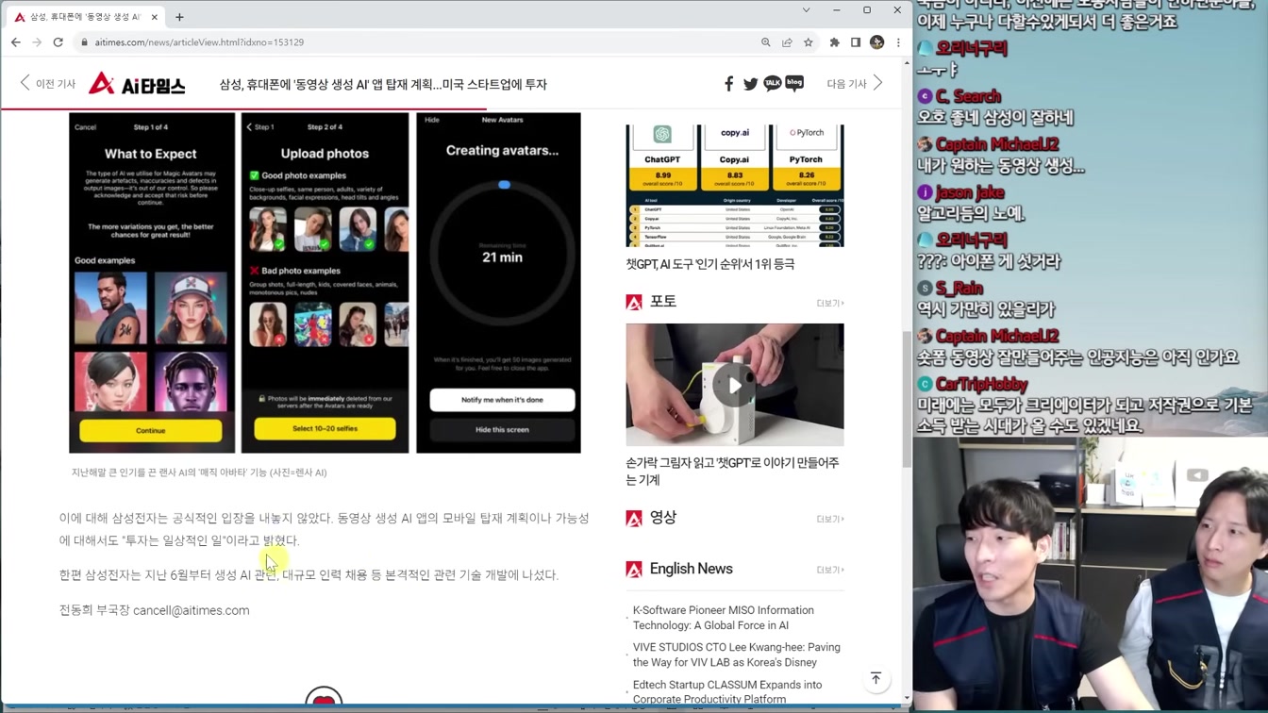Click the AI타임스 site logo
This screenshot has width=1268, height=713.
tap(137, 84)
